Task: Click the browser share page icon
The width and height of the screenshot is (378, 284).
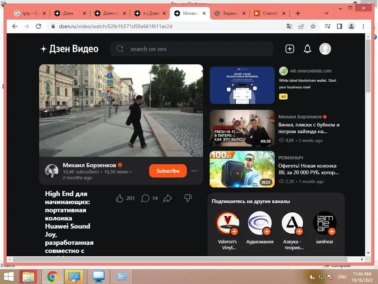Action: [x=301, y=26]
